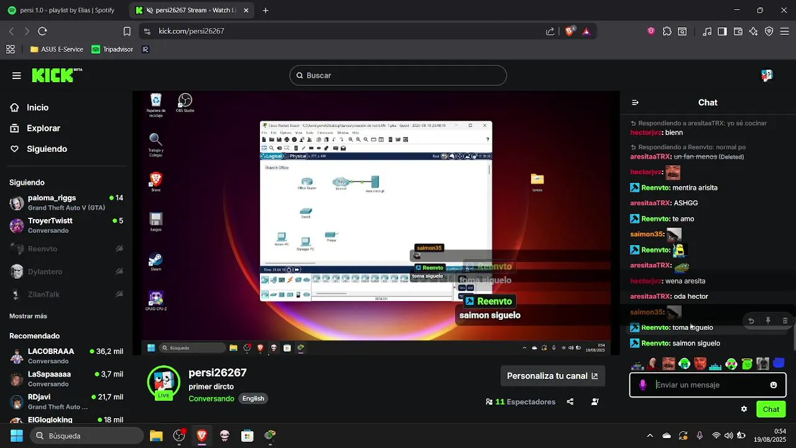
Task: Click the purple microphone icon in chat input
Action: click(643, 385)
